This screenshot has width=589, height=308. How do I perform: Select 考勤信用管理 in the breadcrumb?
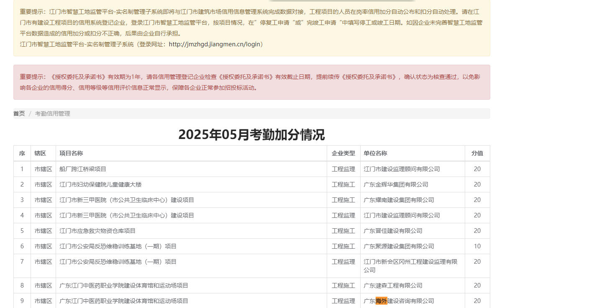point(52,114)
